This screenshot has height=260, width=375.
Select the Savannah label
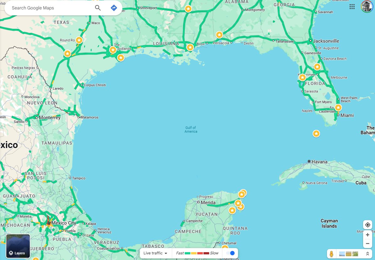coord(325,12)
